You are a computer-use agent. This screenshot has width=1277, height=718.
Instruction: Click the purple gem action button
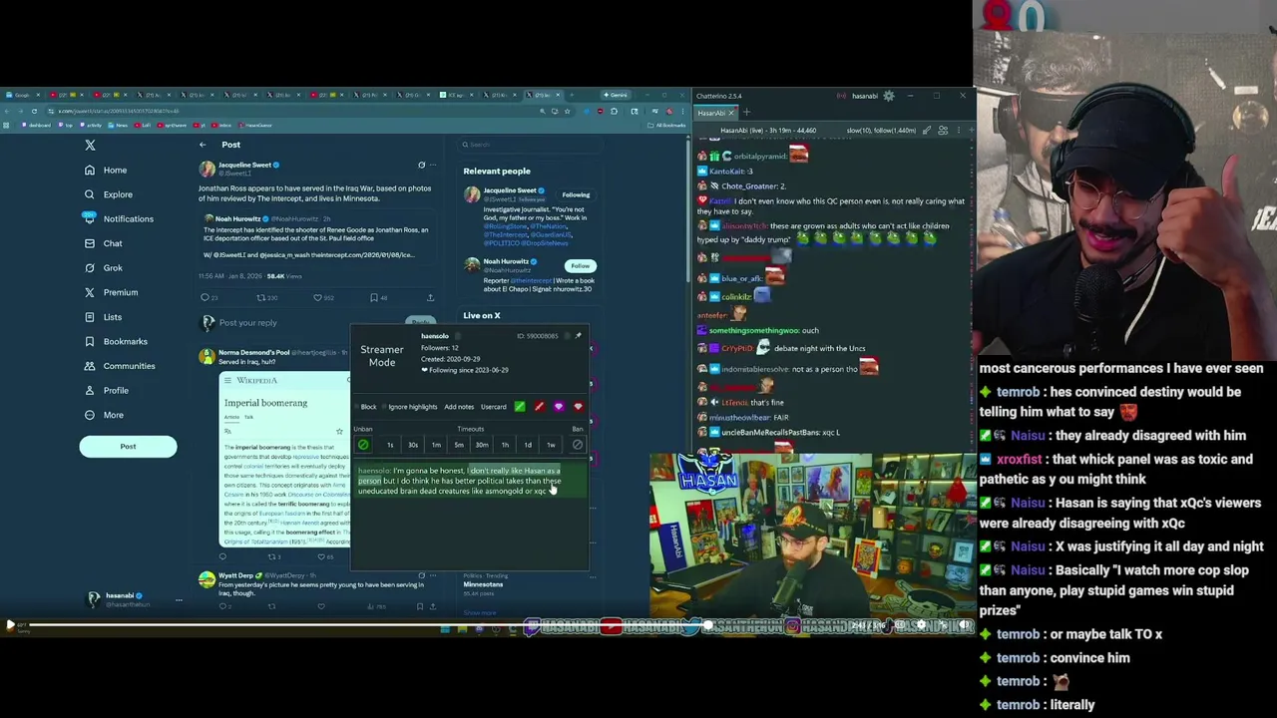[x=559, y=407]
